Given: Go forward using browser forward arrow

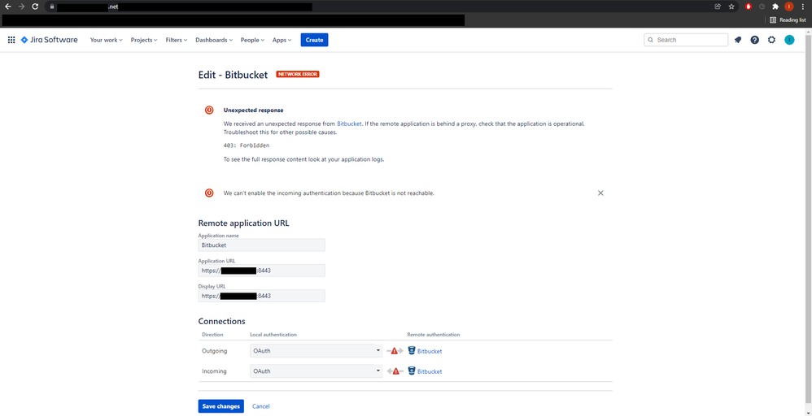Looking at the screenshot, I should point(21,6).
